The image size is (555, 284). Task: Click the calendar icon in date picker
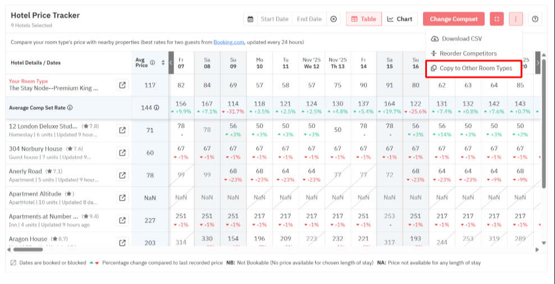tap(251, 19)
